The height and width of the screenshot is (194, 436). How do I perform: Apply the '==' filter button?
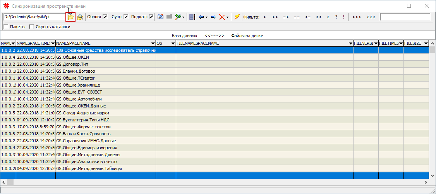point(297,17)
